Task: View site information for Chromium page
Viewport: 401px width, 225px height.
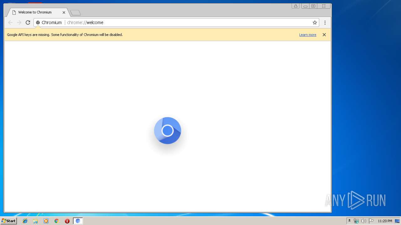Action: tap(38, 22)
